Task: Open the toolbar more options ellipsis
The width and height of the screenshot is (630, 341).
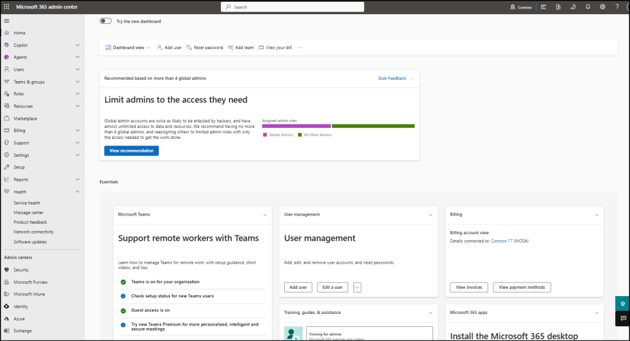Action: (300, 47)
